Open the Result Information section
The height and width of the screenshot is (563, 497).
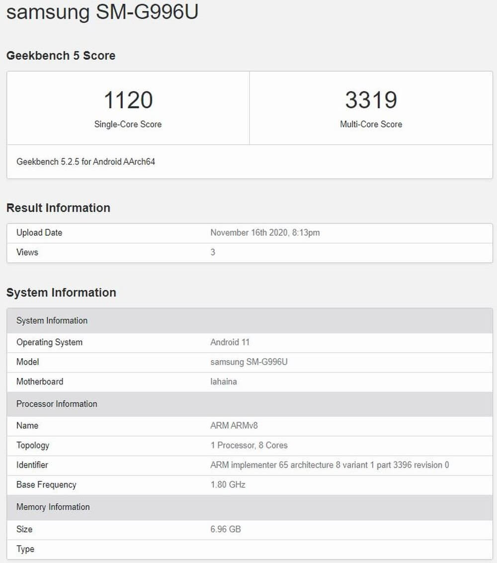pos(58,208)
